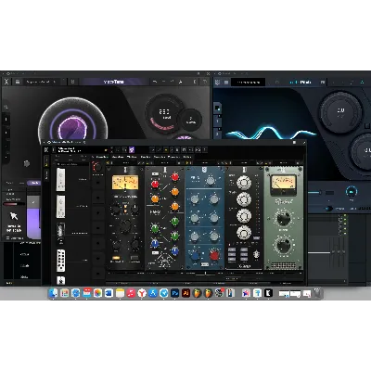Click the single top knob of the blue EQ module
Image resolution: width=371 pixels, height=371 pixels.
pos(211,181)
